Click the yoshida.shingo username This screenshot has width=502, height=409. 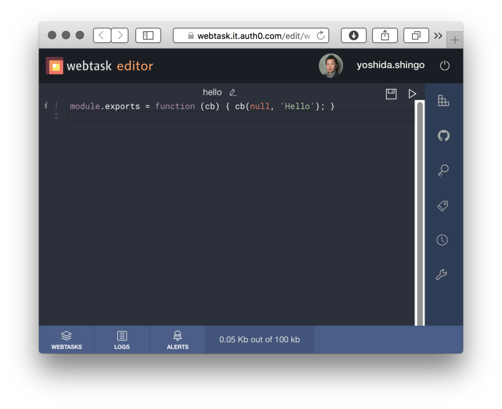[x=391, y=65]
